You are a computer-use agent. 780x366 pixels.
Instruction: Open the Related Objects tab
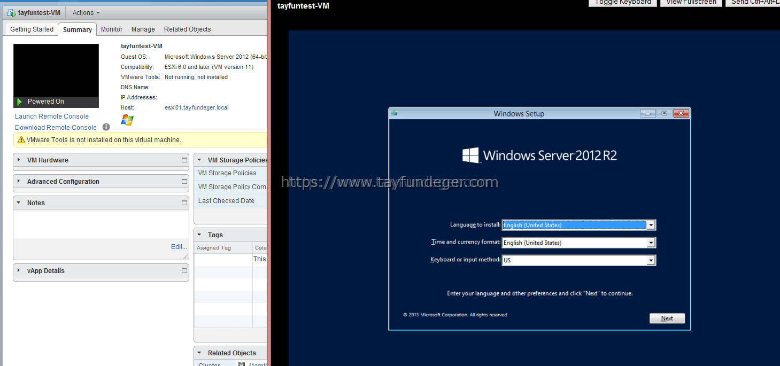(188, 29)
